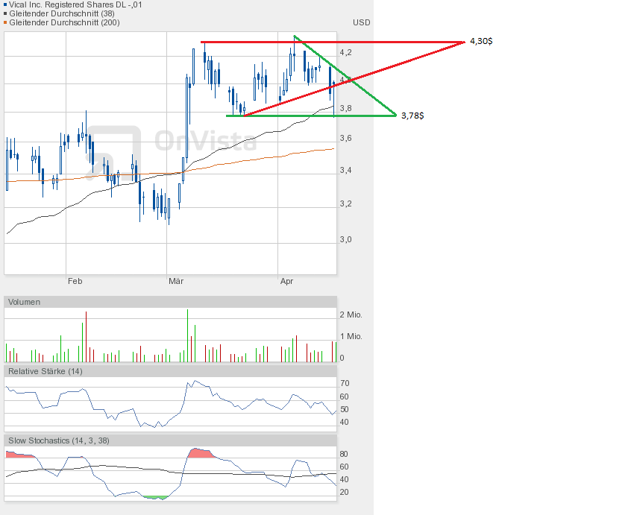The height and width of the screenshot is (515, 634).
Task: Click the Gleitender Durchschnitt (200) legend entry
Action: coord(64,22)
